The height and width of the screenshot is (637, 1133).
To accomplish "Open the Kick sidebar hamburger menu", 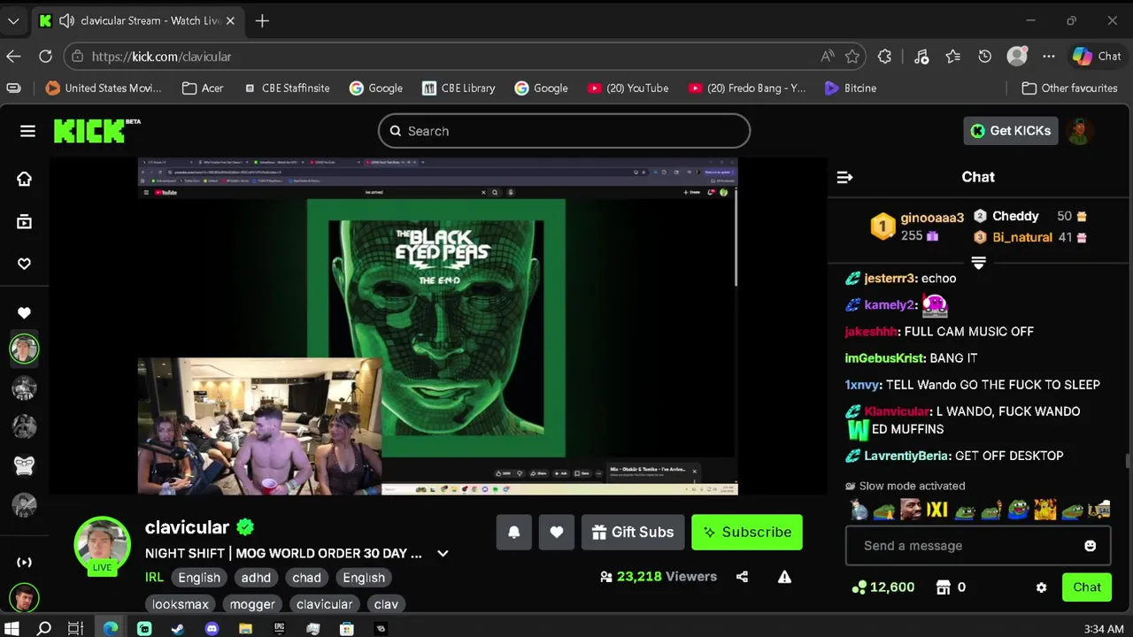I will click(x=27, y=131).
